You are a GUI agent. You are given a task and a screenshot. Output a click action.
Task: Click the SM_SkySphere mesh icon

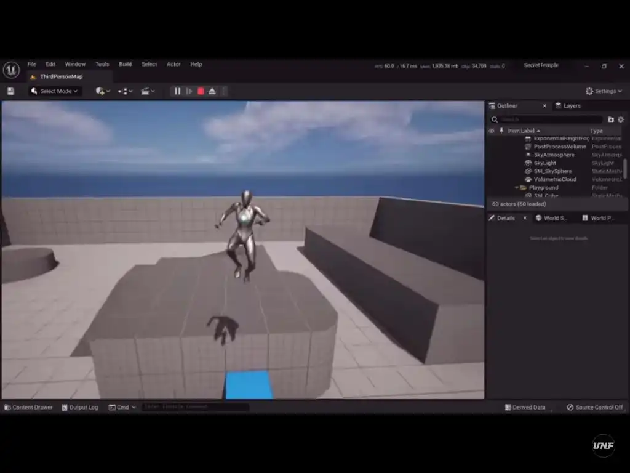(528, 171)
